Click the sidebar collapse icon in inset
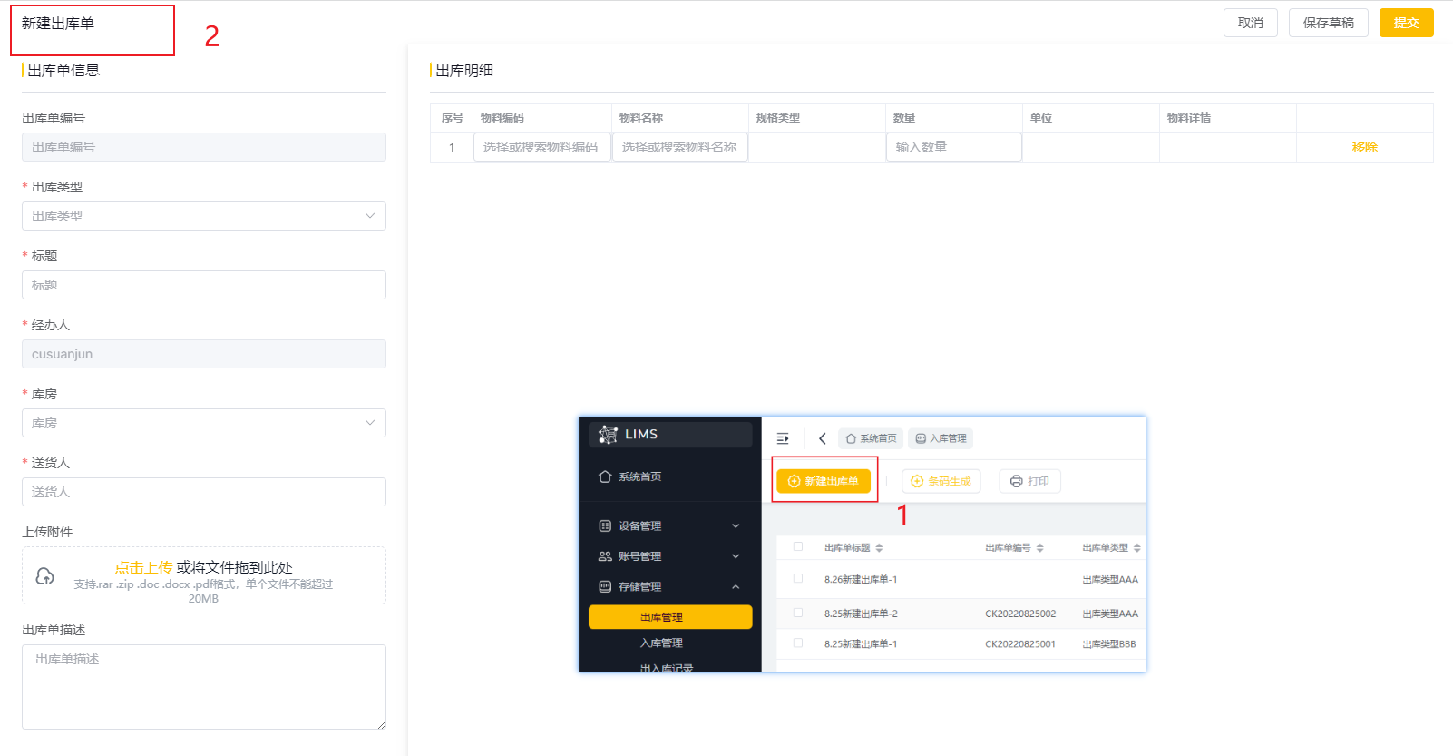Viewport: 1453px width, 756px height. pos(783,438)
